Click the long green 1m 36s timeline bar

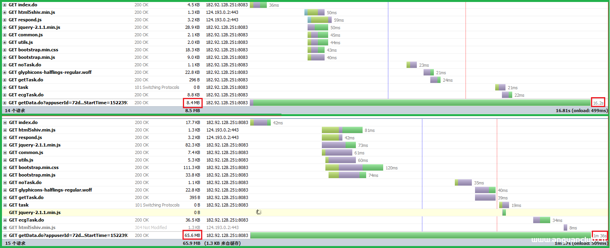point(420,235)
